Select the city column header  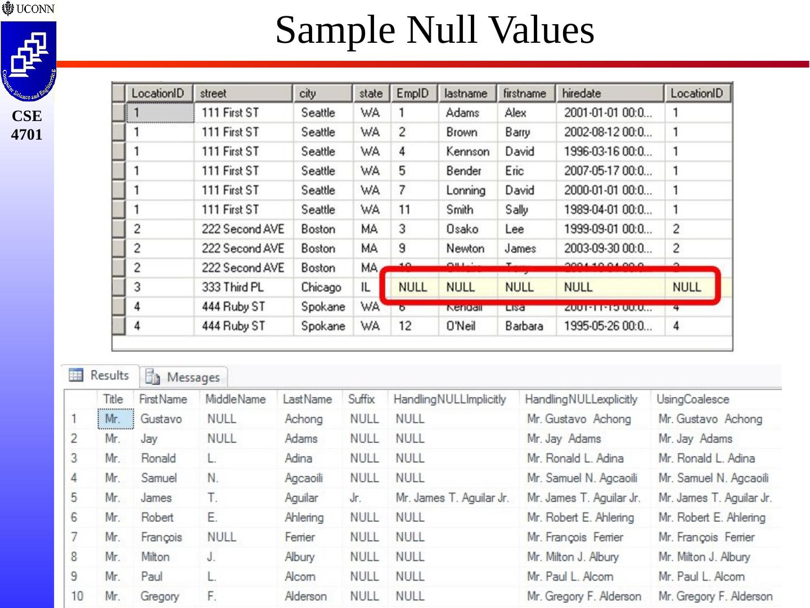coord(323,93)
